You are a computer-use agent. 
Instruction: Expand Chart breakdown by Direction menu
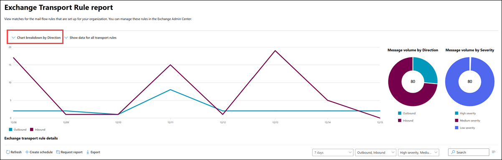(36, 37)
